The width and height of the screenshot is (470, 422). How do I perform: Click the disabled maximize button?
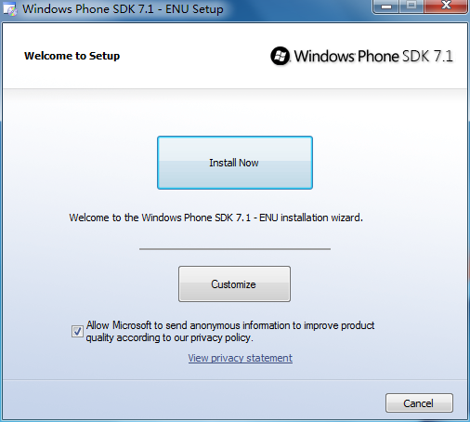tap(411, 6)
